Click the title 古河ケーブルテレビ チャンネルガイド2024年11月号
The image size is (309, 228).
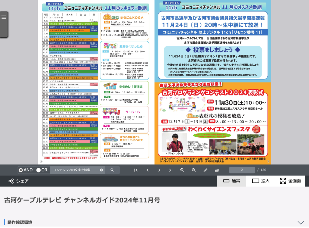click(x=82, y=200)
